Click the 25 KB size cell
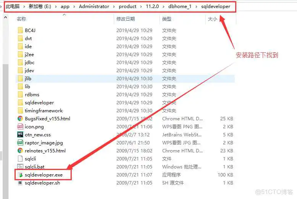 point(227,119)
